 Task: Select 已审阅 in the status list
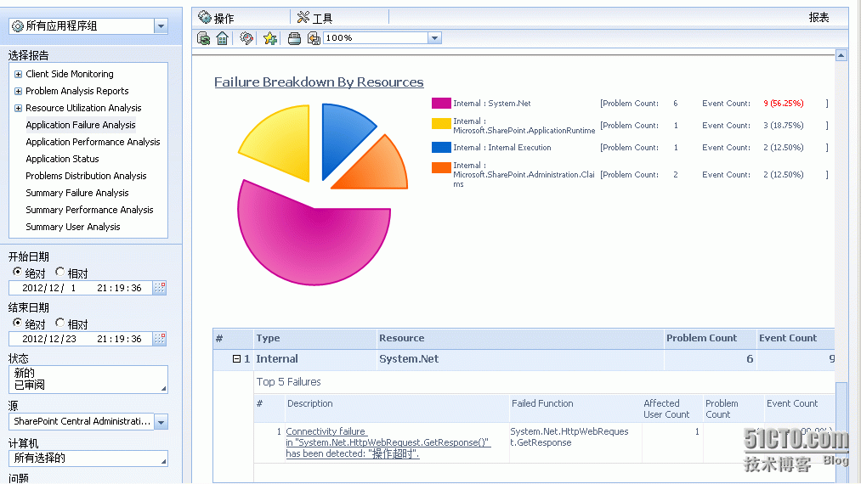30,385
